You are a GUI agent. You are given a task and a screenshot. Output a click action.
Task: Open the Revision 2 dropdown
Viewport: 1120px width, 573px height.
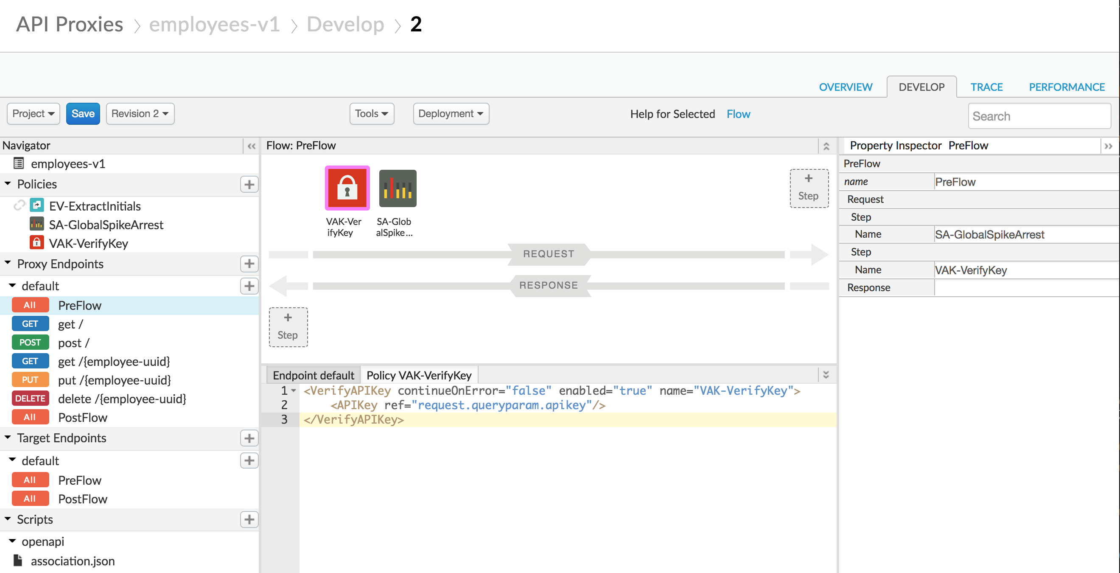140,114
